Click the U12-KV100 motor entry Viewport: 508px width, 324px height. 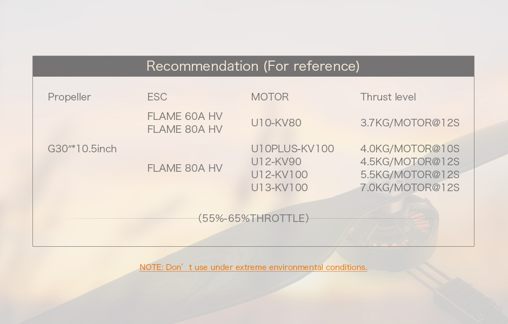[x=279, y=175]
